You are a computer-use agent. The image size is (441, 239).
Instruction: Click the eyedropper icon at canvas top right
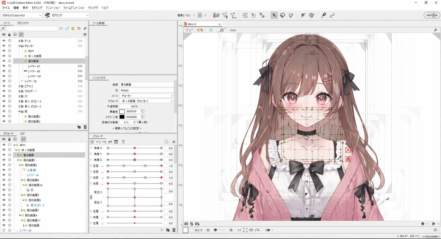[436, 30]
